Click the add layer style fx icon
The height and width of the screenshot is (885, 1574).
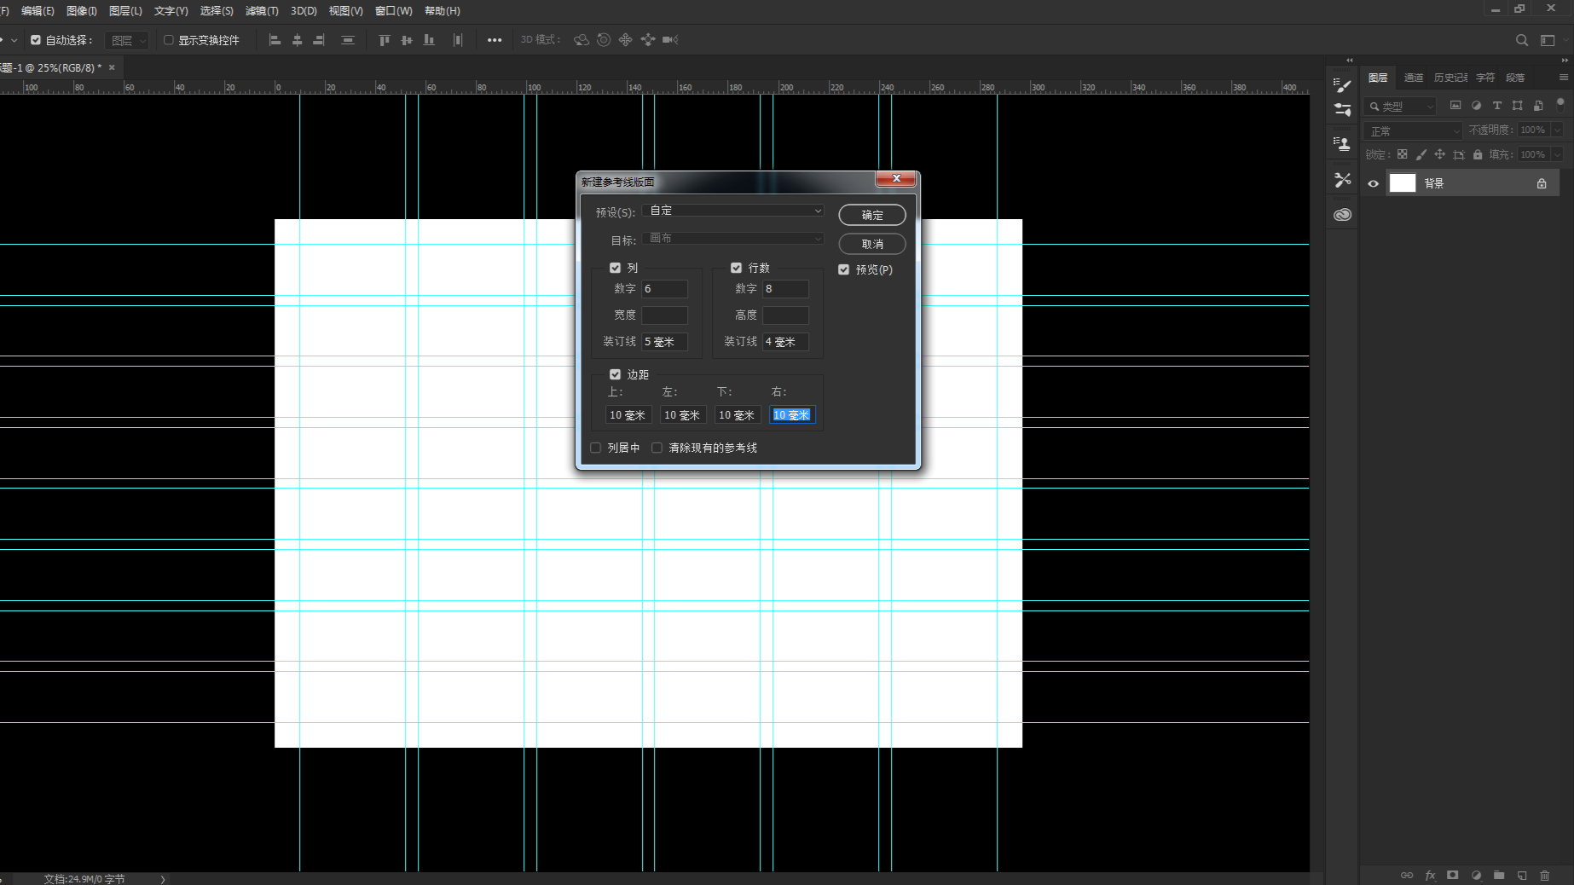click(1430, 876)
